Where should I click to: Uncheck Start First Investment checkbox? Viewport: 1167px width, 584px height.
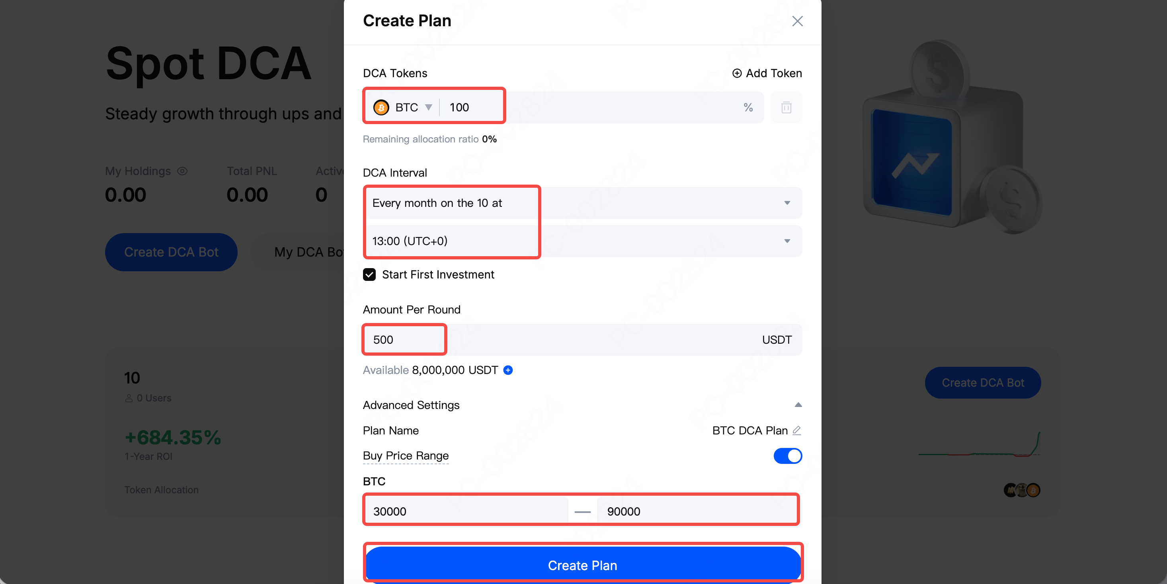369,275
